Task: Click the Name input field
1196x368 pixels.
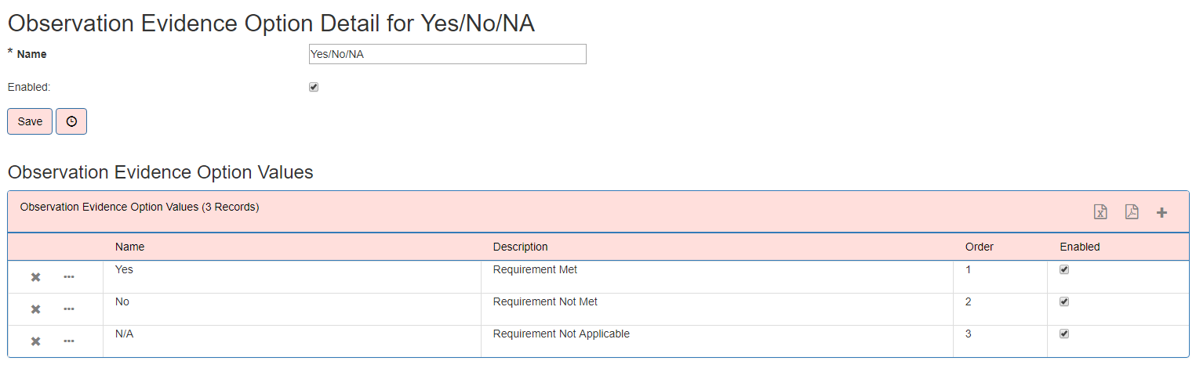Action: [x=448, y=54]
